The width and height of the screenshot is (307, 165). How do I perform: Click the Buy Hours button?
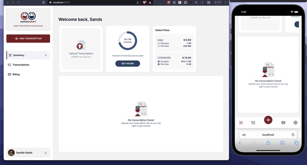[x=128, y=63]
